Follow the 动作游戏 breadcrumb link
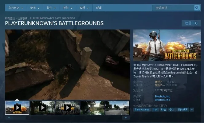The height and width of the screenshot is (123, 204). [22, 18]
